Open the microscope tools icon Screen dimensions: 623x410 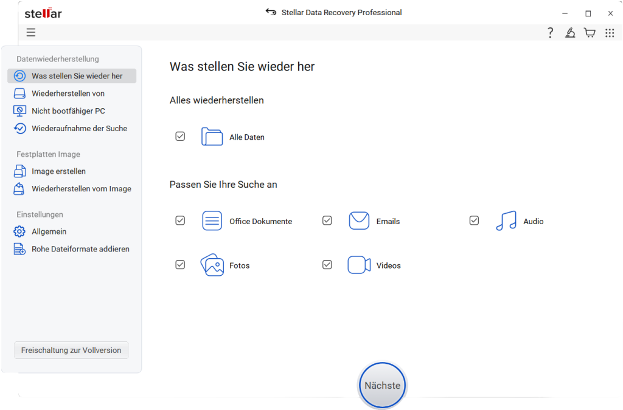pyautogui.click(x=570, y=33)
